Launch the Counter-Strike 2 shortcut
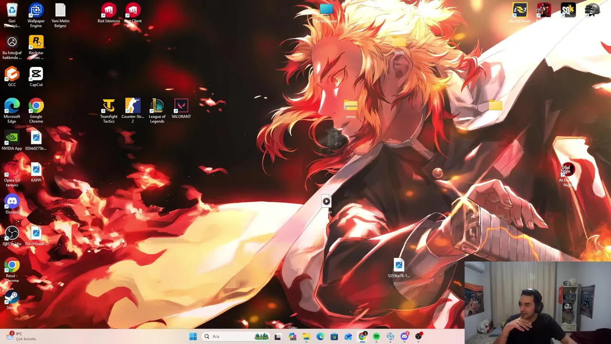611x344 pixels. tap(133, 106)
